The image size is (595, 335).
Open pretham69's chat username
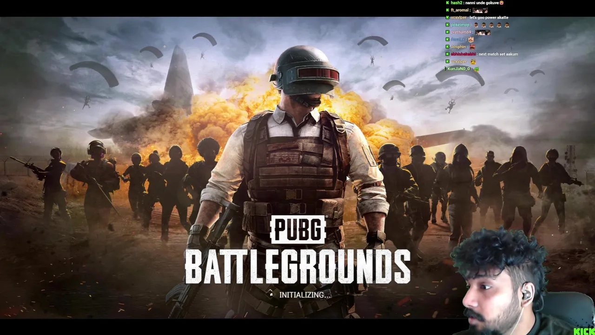click(461, 32)
